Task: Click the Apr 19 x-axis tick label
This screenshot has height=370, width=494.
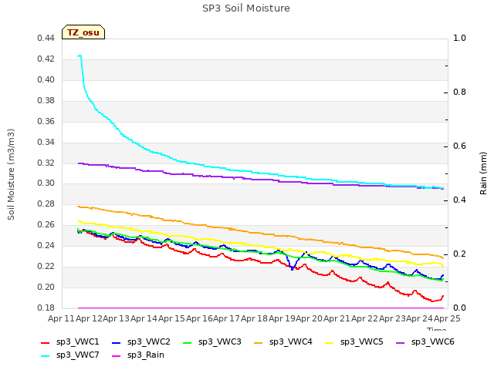Action: point(282,318)
